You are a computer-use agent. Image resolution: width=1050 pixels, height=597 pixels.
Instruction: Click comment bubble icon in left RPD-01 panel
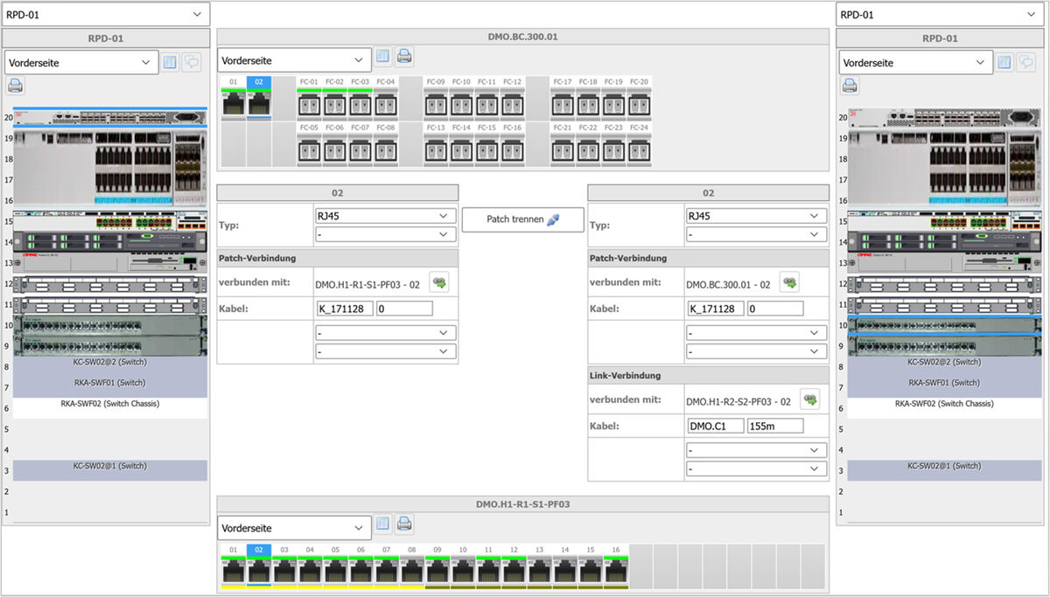tap(191, 62)
